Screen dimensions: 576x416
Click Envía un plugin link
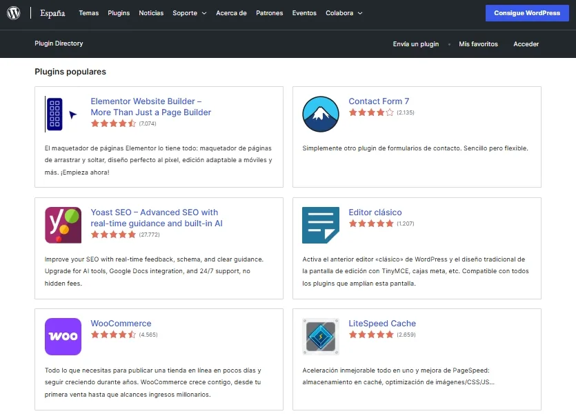coord(416,44)
